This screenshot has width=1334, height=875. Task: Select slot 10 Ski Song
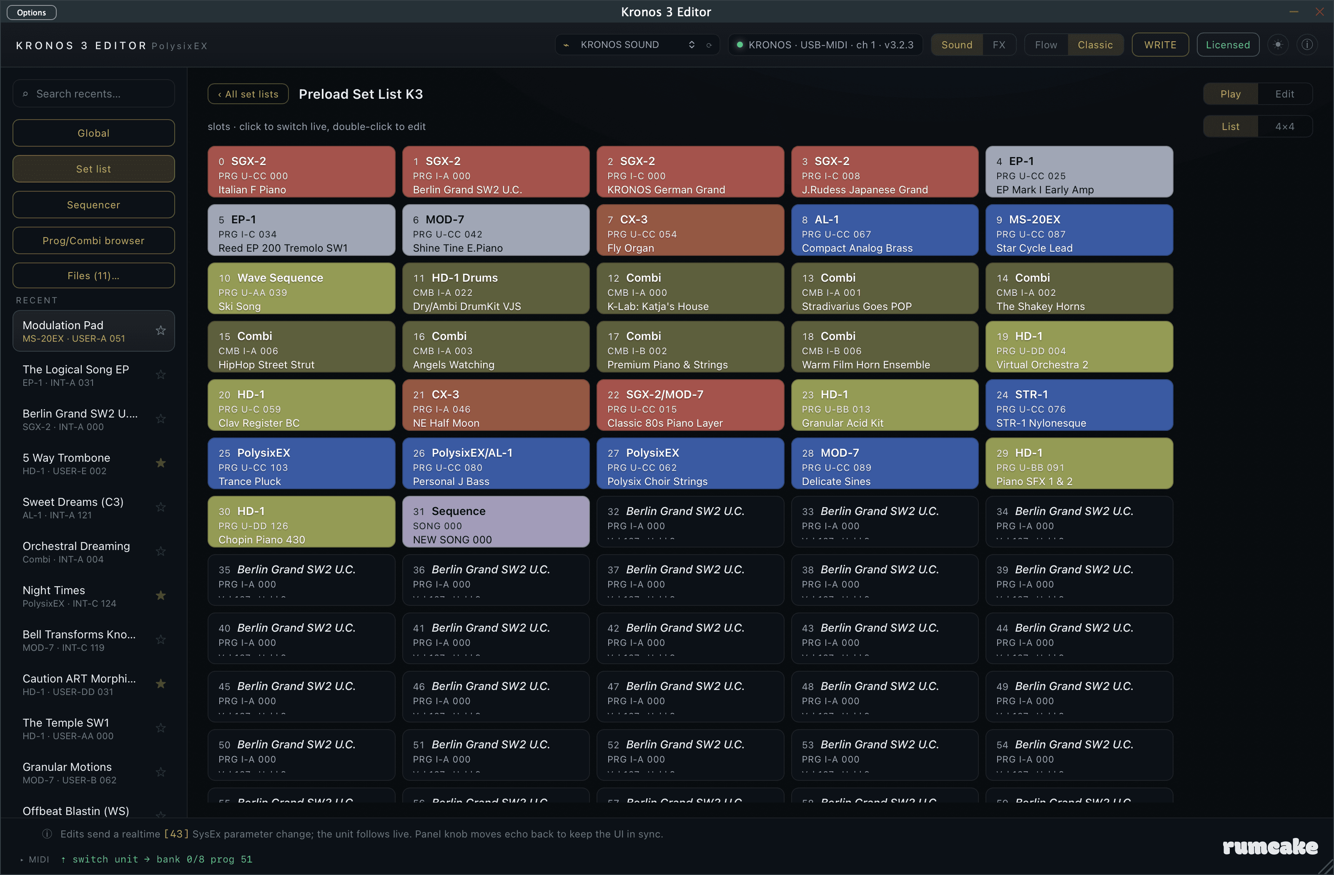click(301, 288)
